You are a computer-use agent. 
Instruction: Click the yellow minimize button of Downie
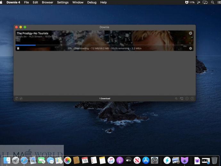pos(20,27)
